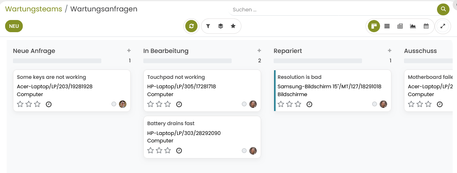This screenshot has width=457, height=173.
Task: Set first priority star on Resolution is bad
Action: pos(281,104)
